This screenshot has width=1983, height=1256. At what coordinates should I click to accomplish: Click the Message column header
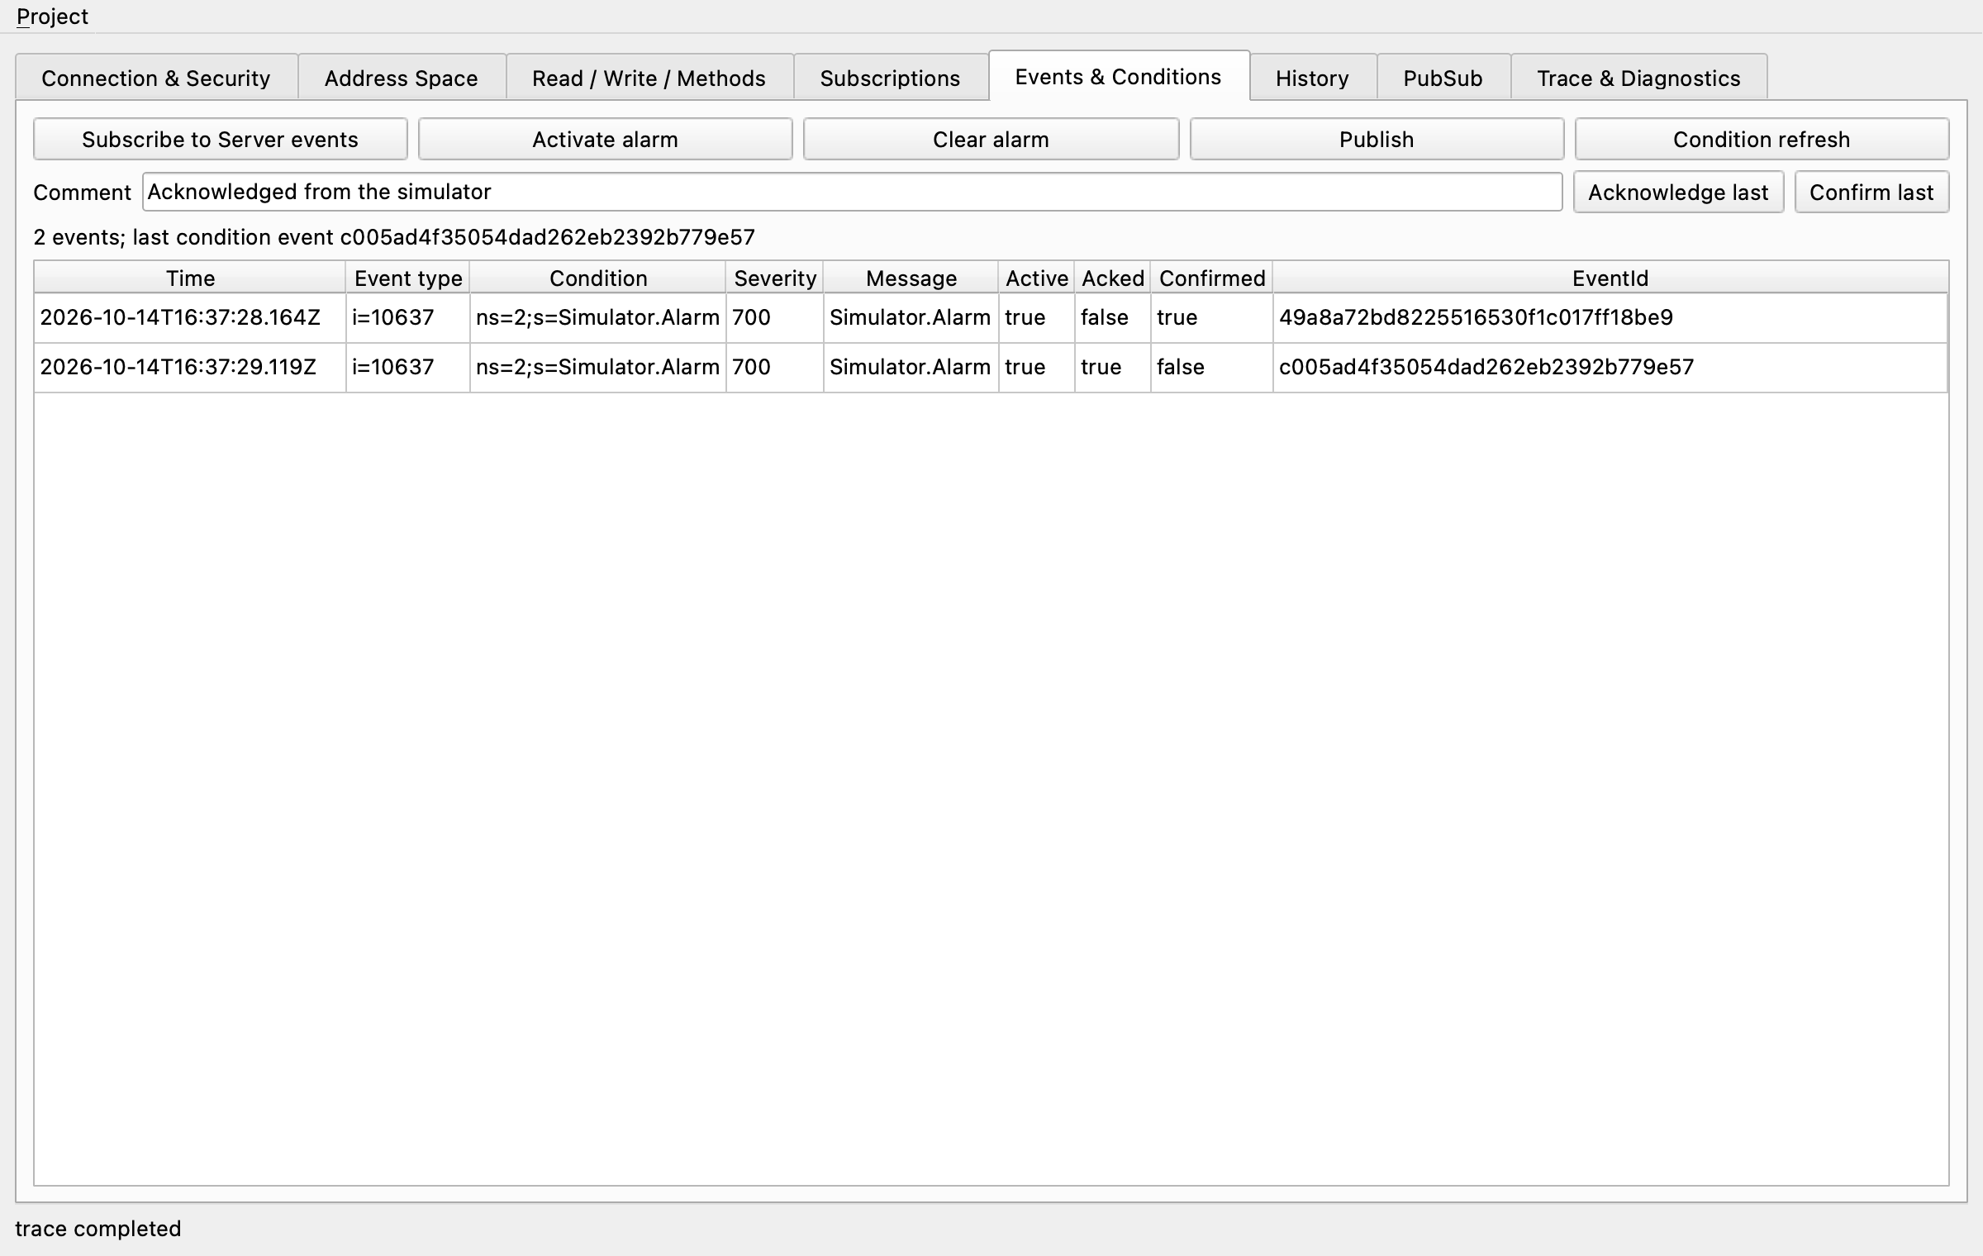click(911, 278)
